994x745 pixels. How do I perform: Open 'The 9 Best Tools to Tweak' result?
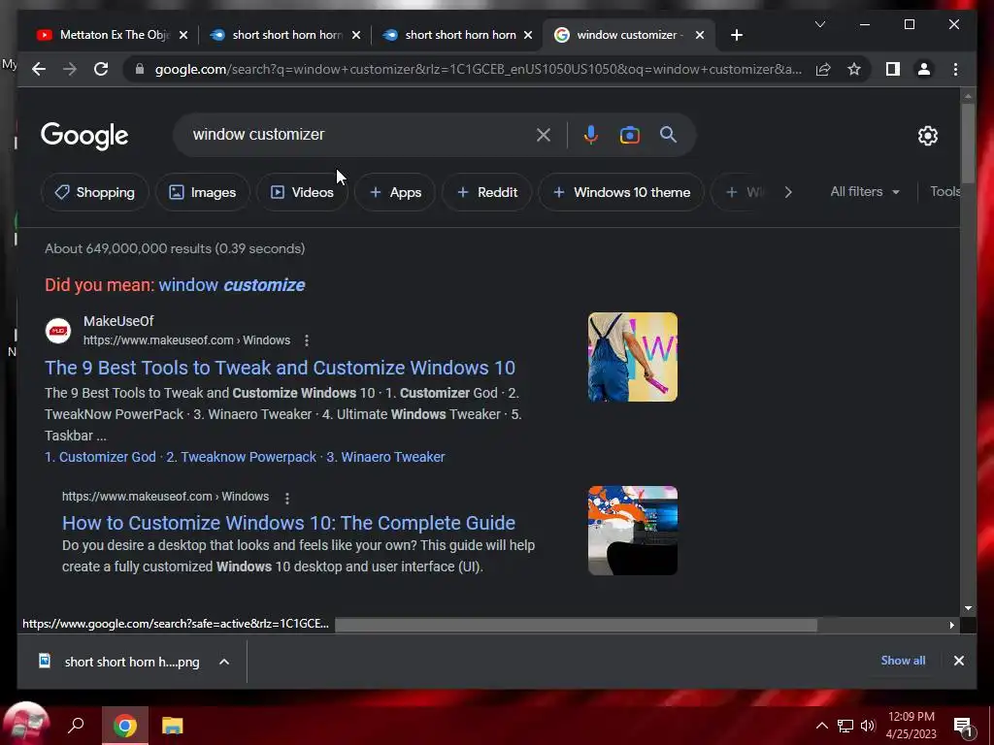click(x=280, y=368)
